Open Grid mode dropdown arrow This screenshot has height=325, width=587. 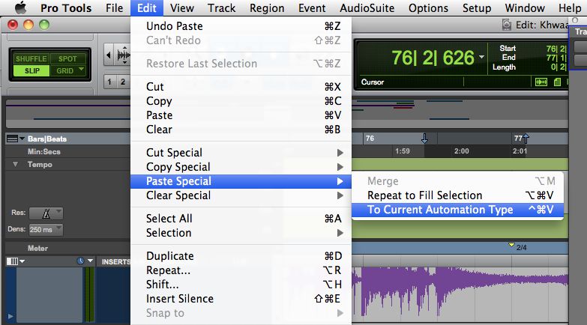point(81,70)
